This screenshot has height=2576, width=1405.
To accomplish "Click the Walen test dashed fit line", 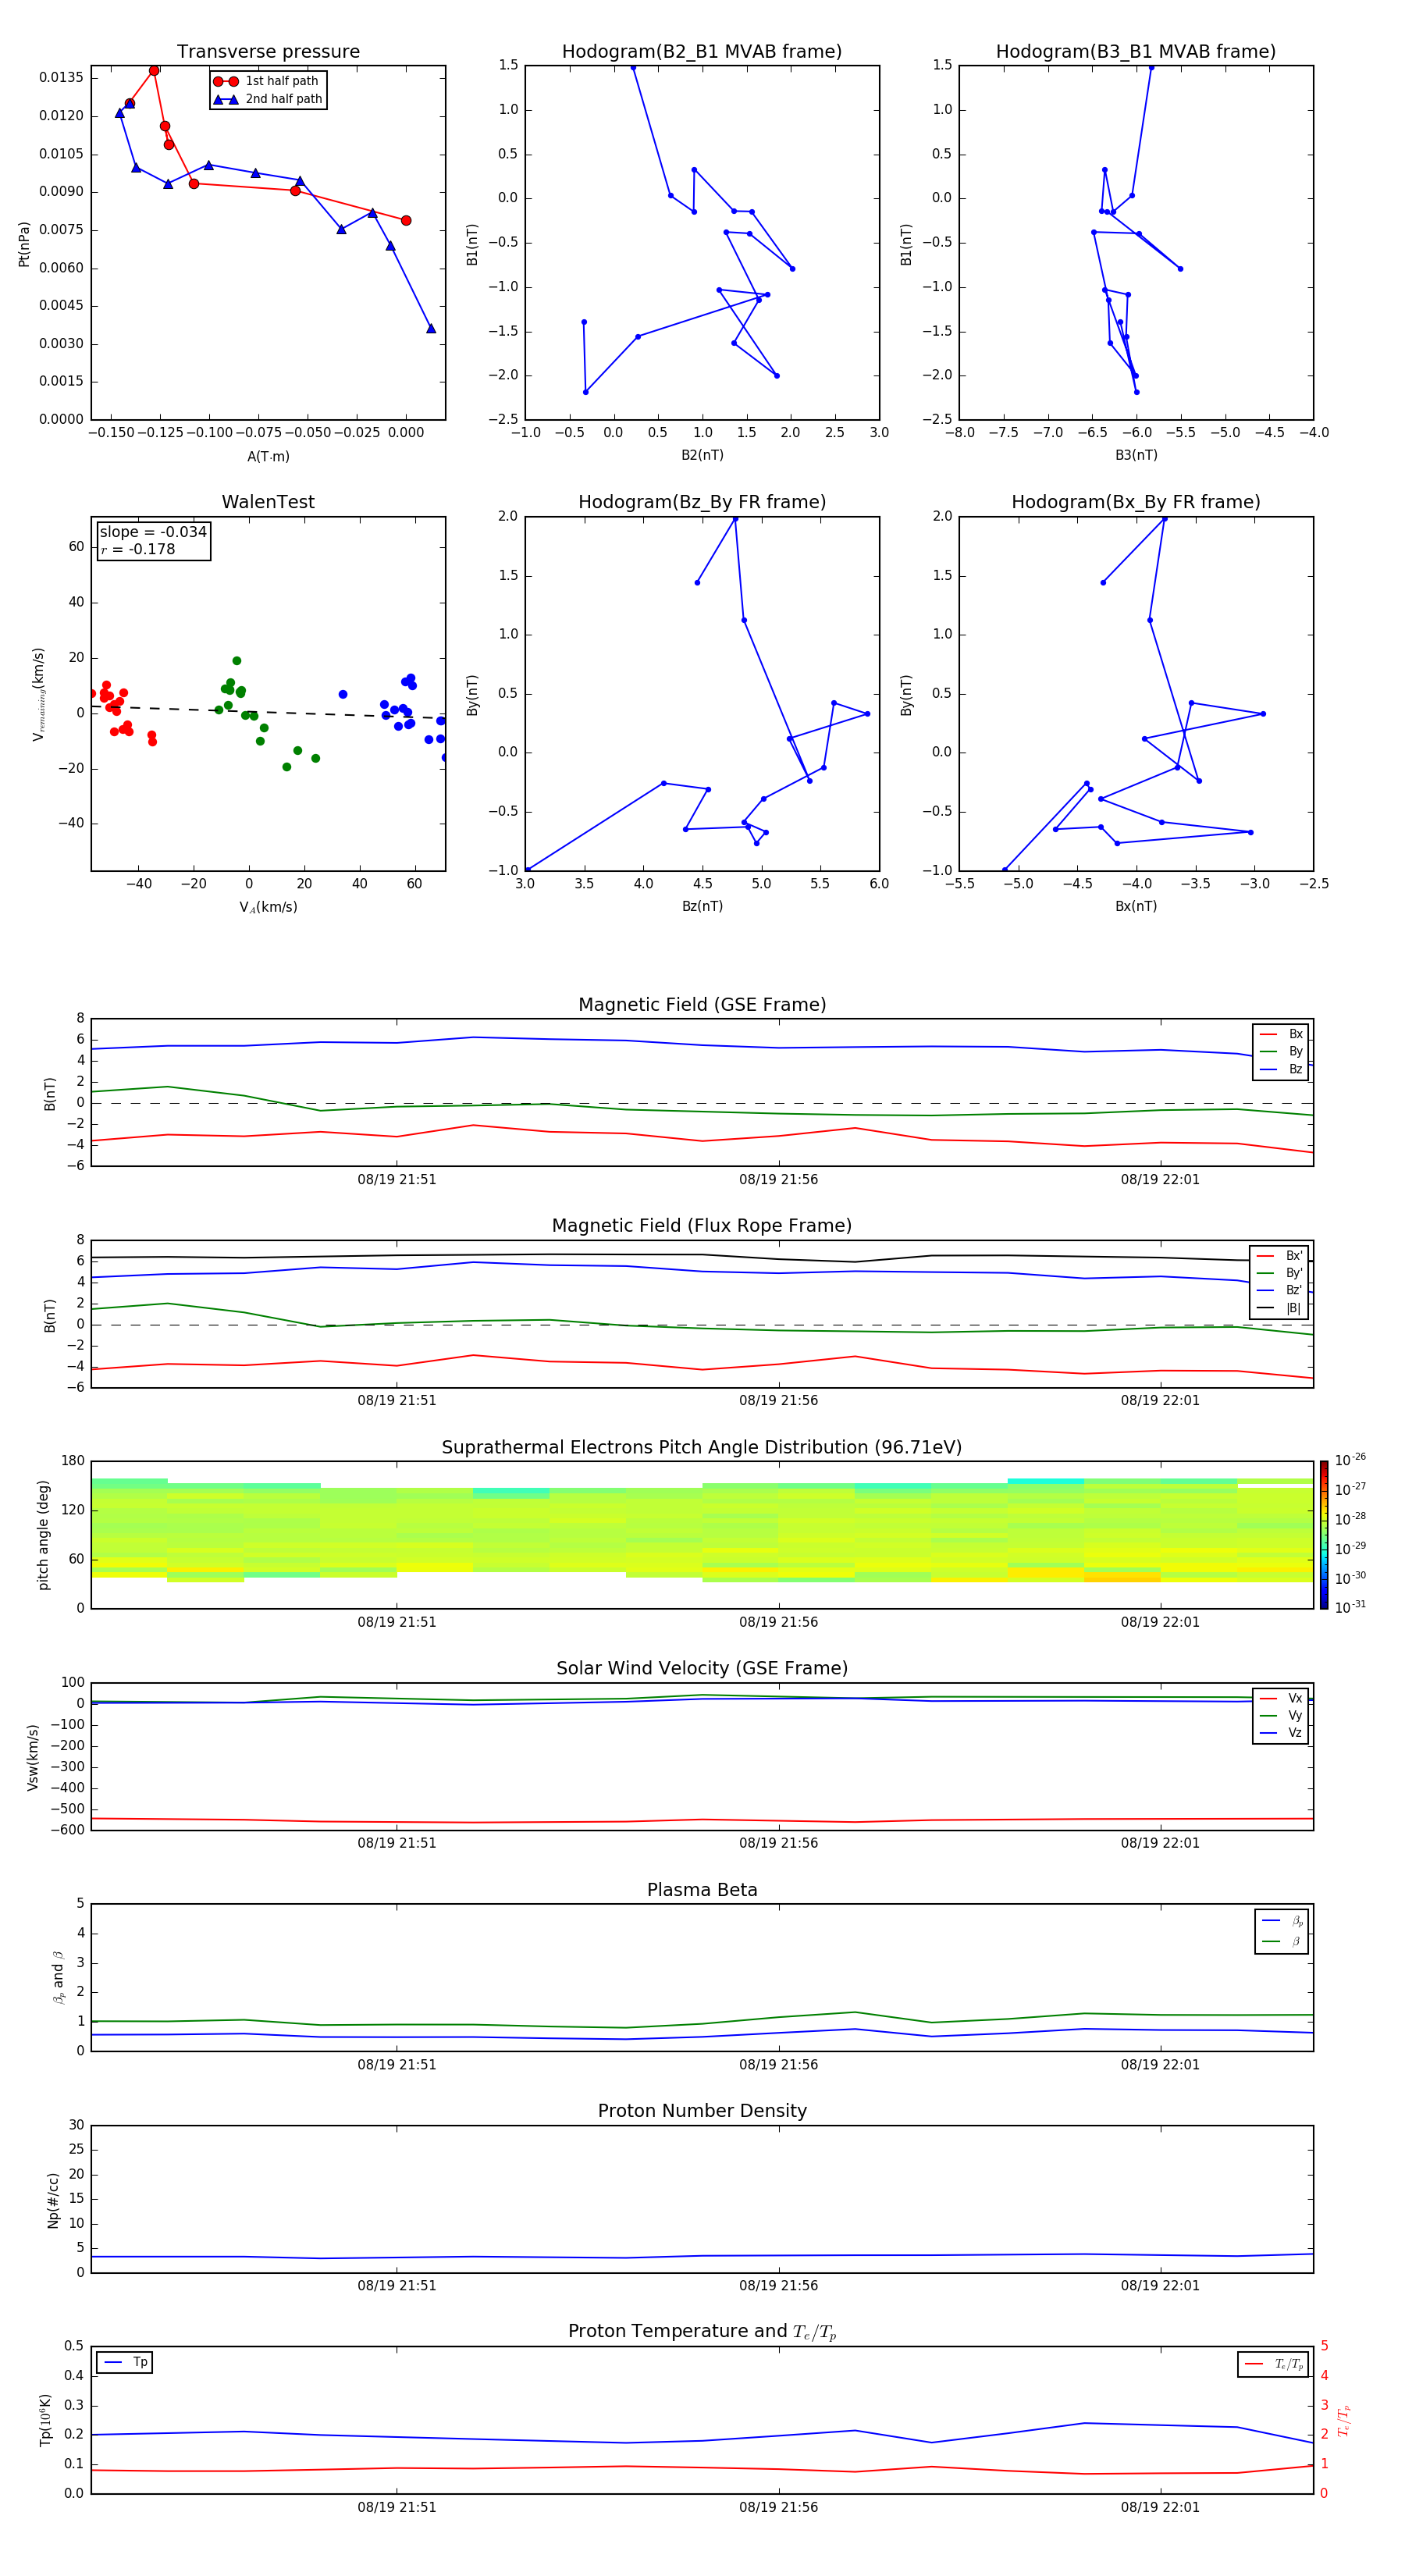I will coord(268,712).
